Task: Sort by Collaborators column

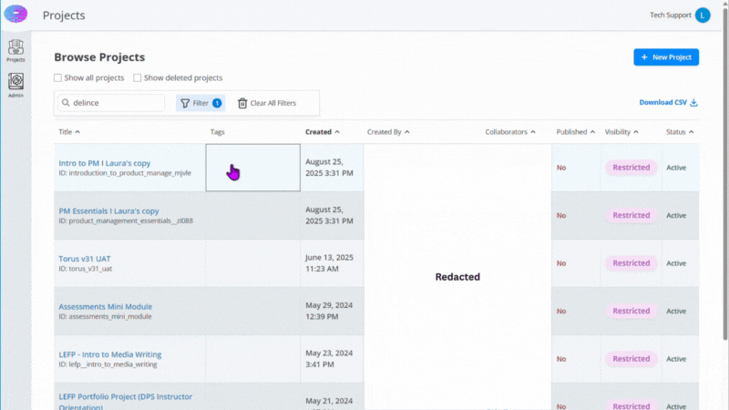Action: pos(510,132)
